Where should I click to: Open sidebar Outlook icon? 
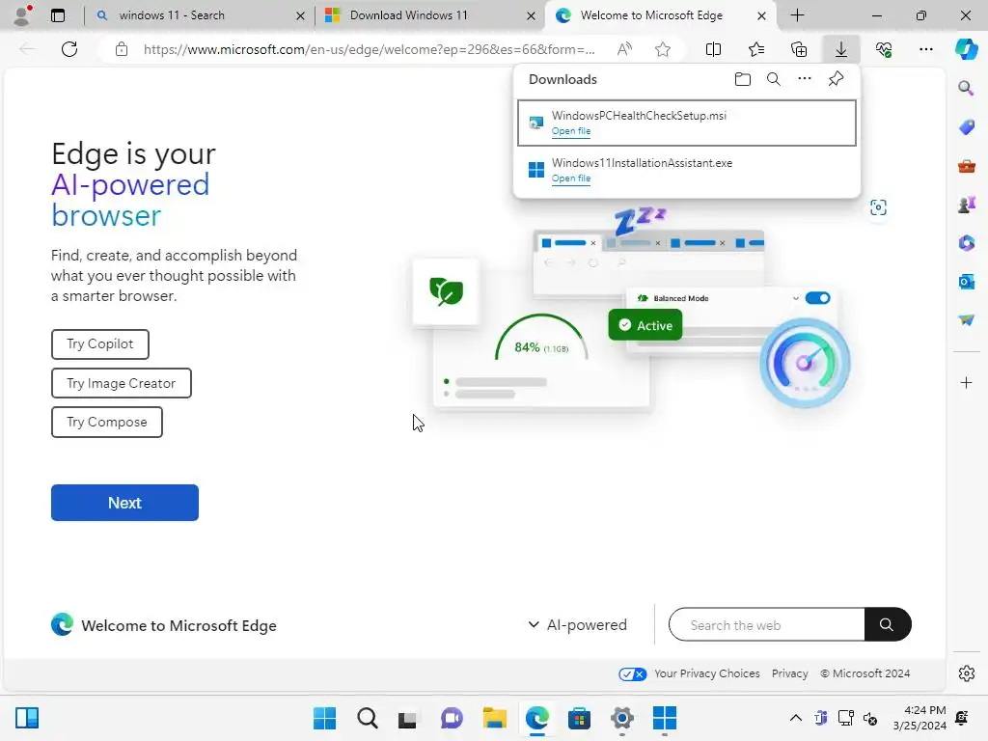966,282
